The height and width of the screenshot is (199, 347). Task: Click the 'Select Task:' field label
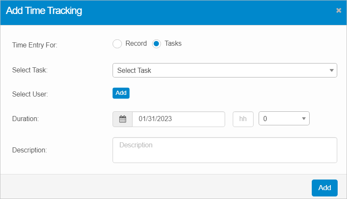[x=30, y=70]
